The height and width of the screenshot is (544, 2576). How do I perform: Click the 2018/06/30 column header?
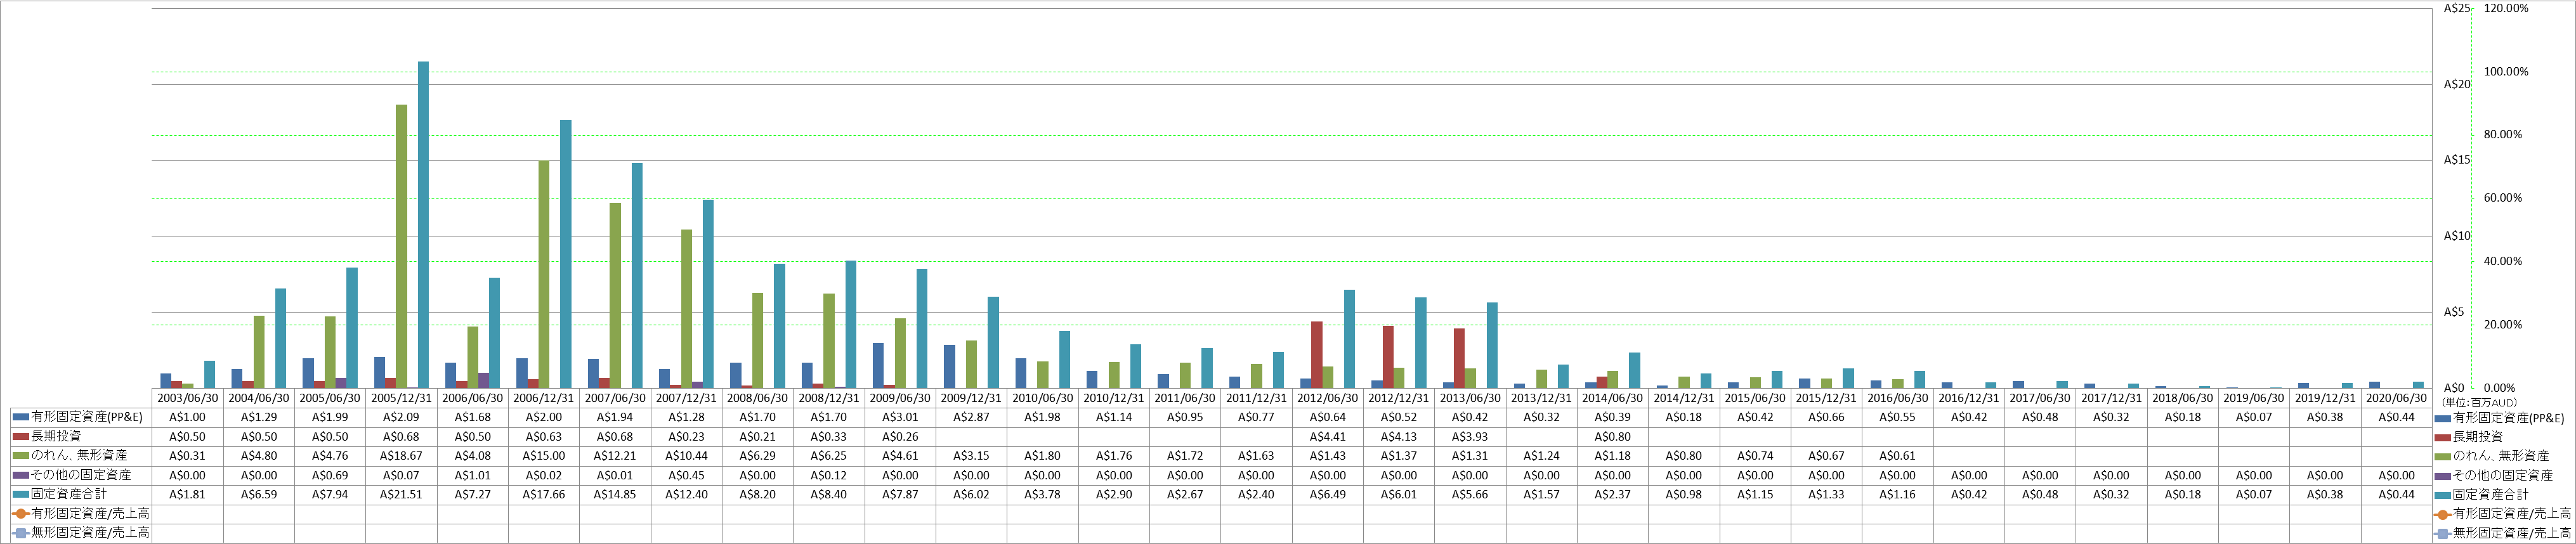click(2182, 398)
